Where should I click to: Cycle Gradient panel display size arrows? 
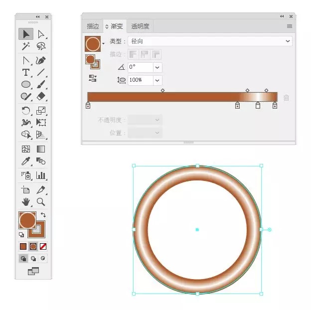[x=107, y=26]
